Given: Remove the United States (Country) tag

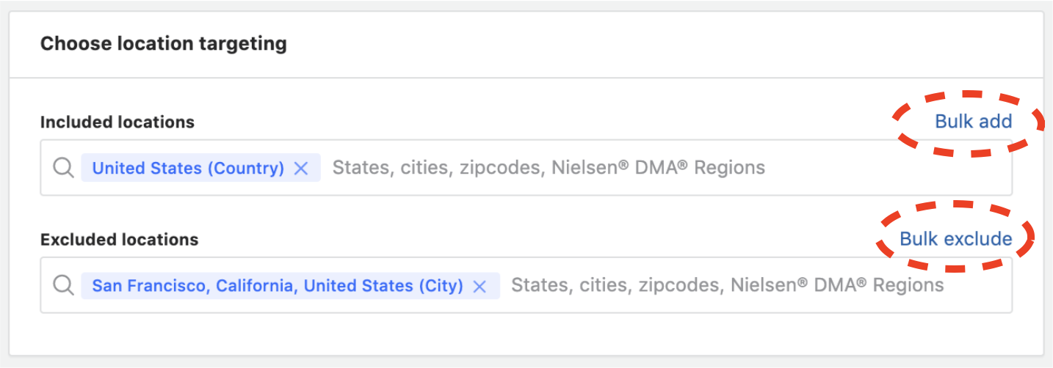Looking at the screenshot, I should click(x=300, y=168).
